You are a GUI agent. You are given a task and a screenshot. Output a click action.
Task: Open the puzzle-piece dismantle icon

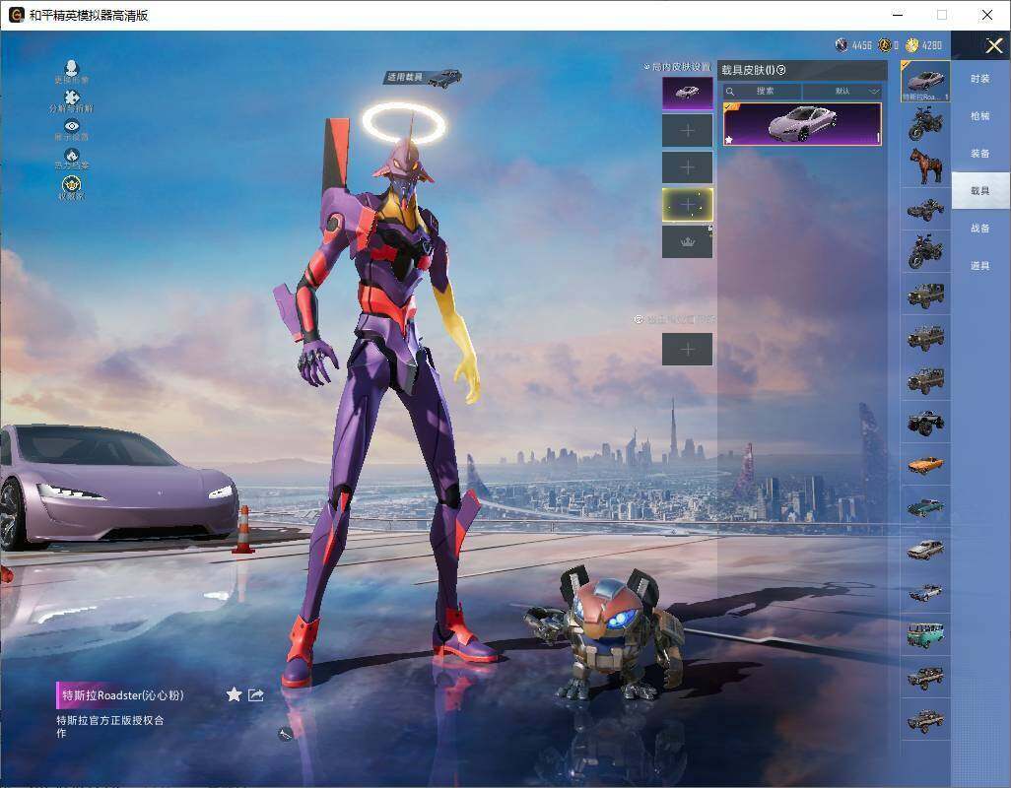click(72, 98)
